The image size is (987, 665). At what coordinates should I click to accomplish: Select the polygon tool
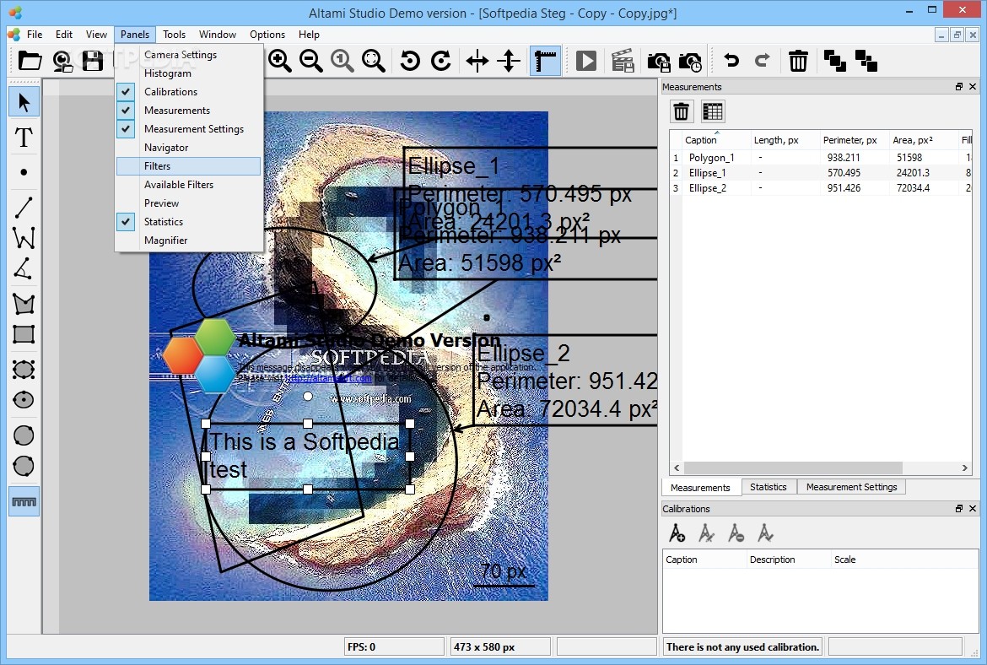click(24, 304)
